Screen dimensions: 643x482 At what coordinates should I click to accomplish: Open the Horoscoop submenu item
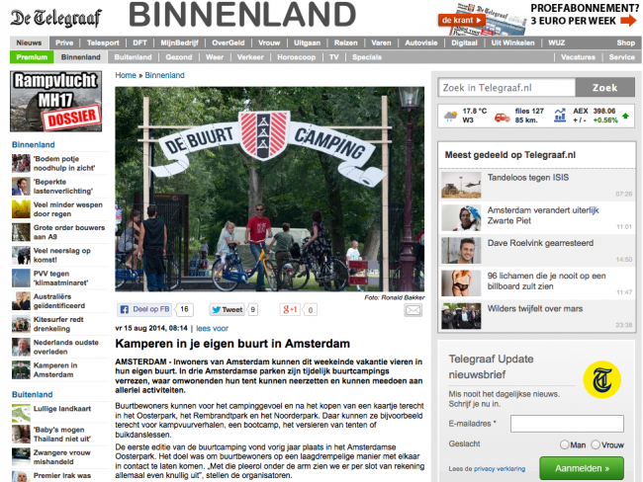(296, 57)
